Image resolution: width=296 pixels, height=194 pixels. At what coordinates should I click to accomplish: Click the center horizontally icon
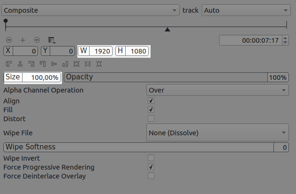[20, 64]
